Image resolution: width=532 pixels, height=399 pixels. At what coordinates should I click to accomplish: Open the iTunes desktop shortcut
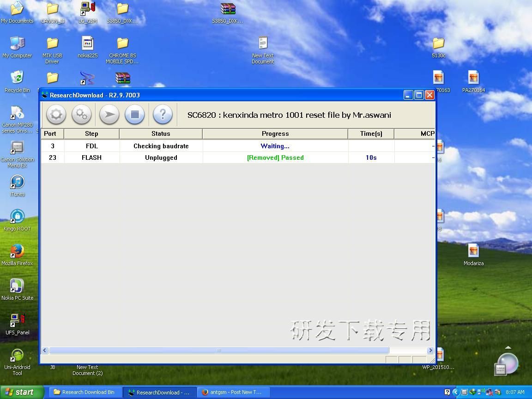pos(17,183)
